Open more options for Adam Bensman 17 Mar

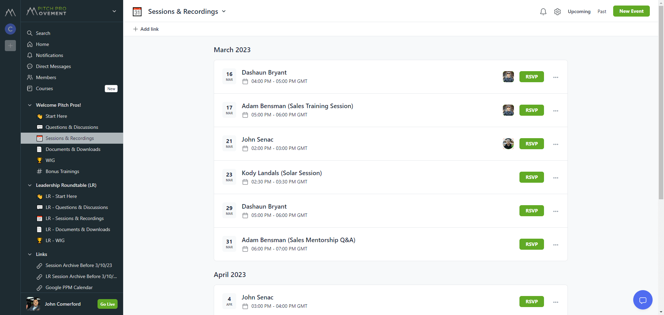pyautogui.click(x=556, y=111)
